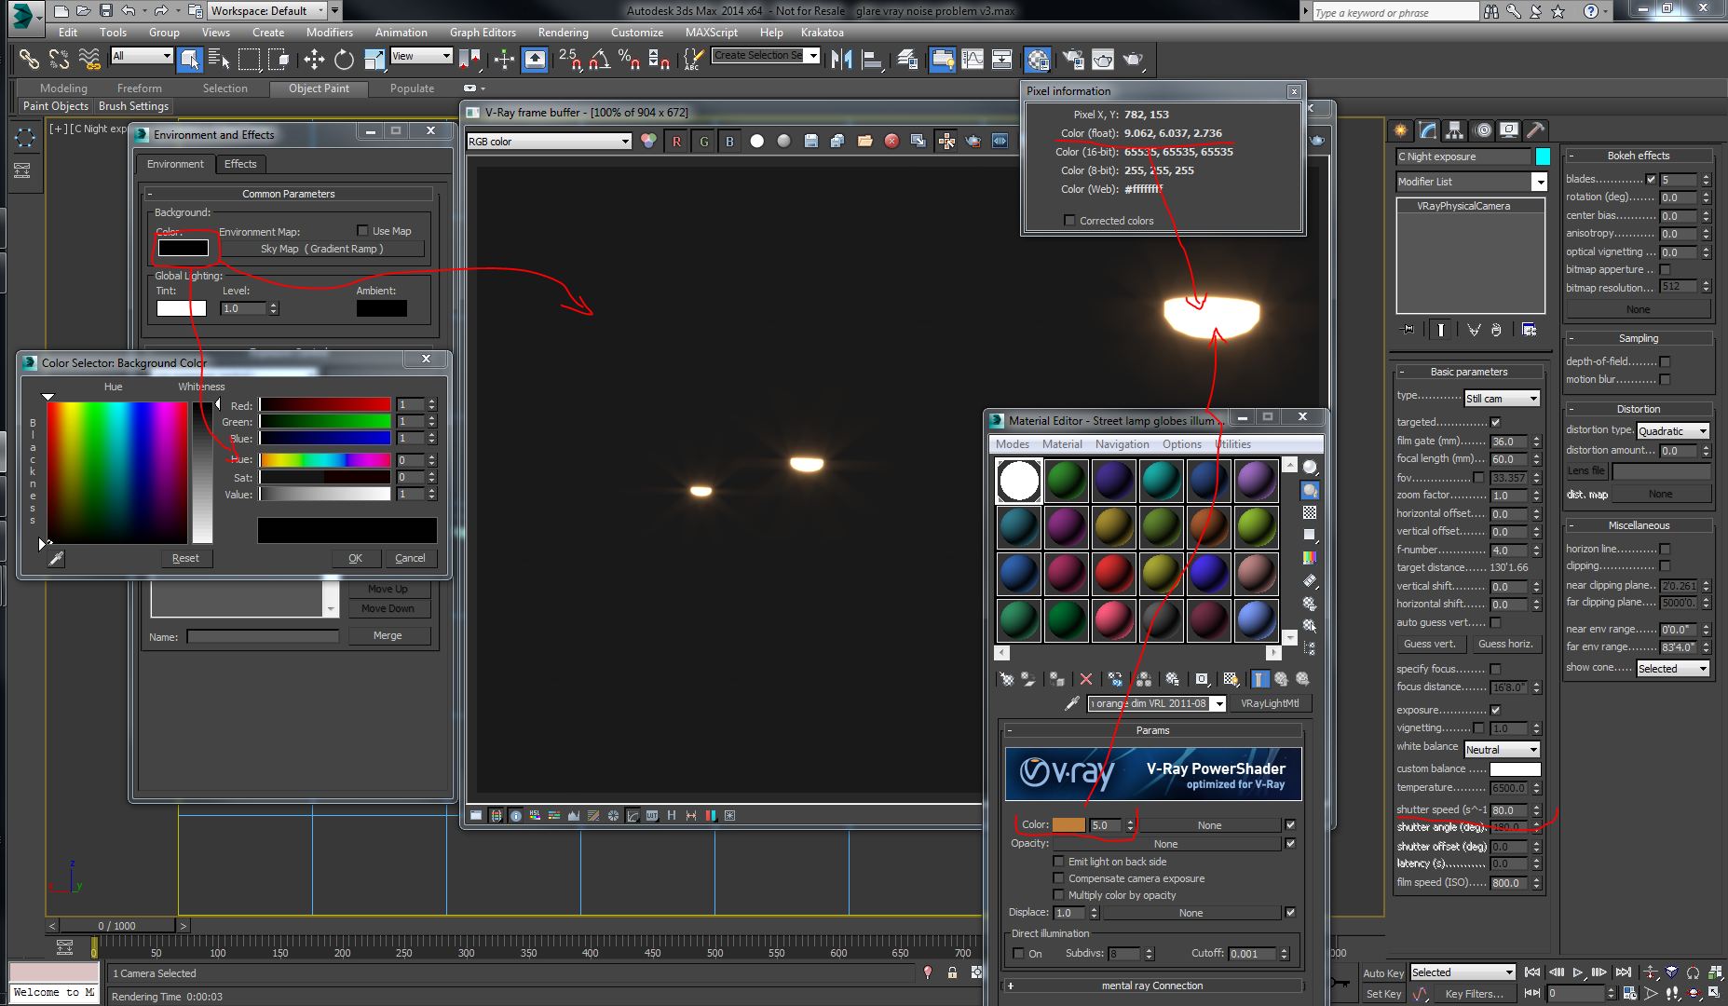This screenshot has height=1006, width=1728.
Task: Click Go to Start playback control
Action: point(1532,972)
